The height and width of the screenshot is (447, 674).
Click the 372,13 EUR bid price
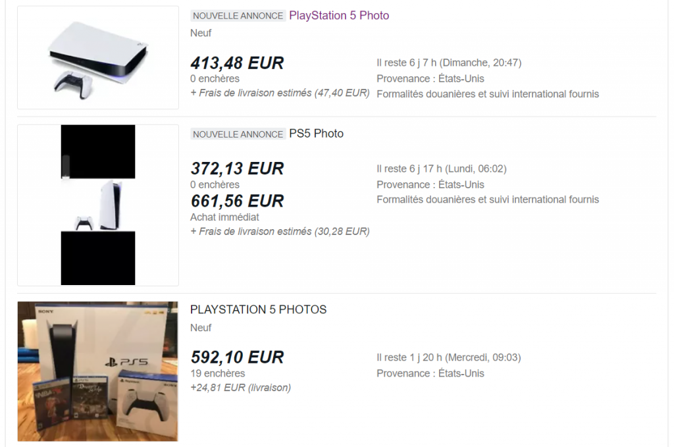(x=237, y=169)
